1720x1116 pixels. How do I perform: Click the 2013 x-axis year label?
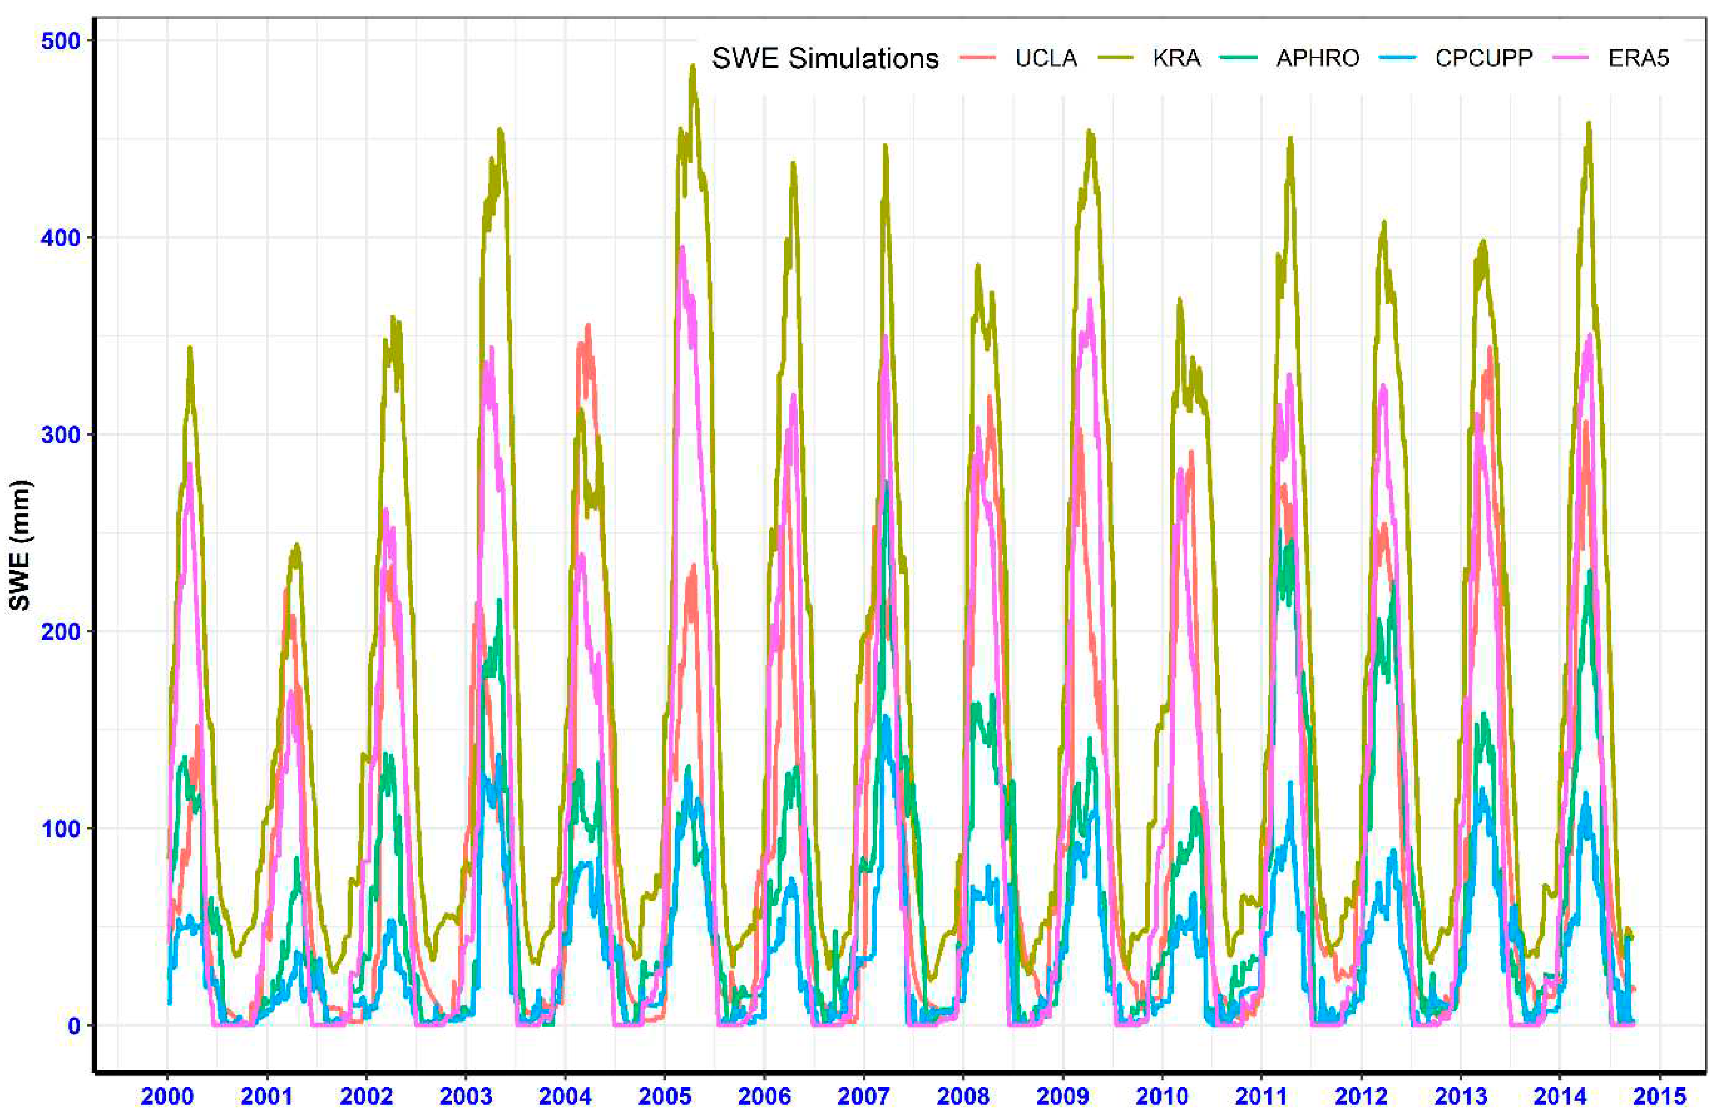tap(1461, 1096)
